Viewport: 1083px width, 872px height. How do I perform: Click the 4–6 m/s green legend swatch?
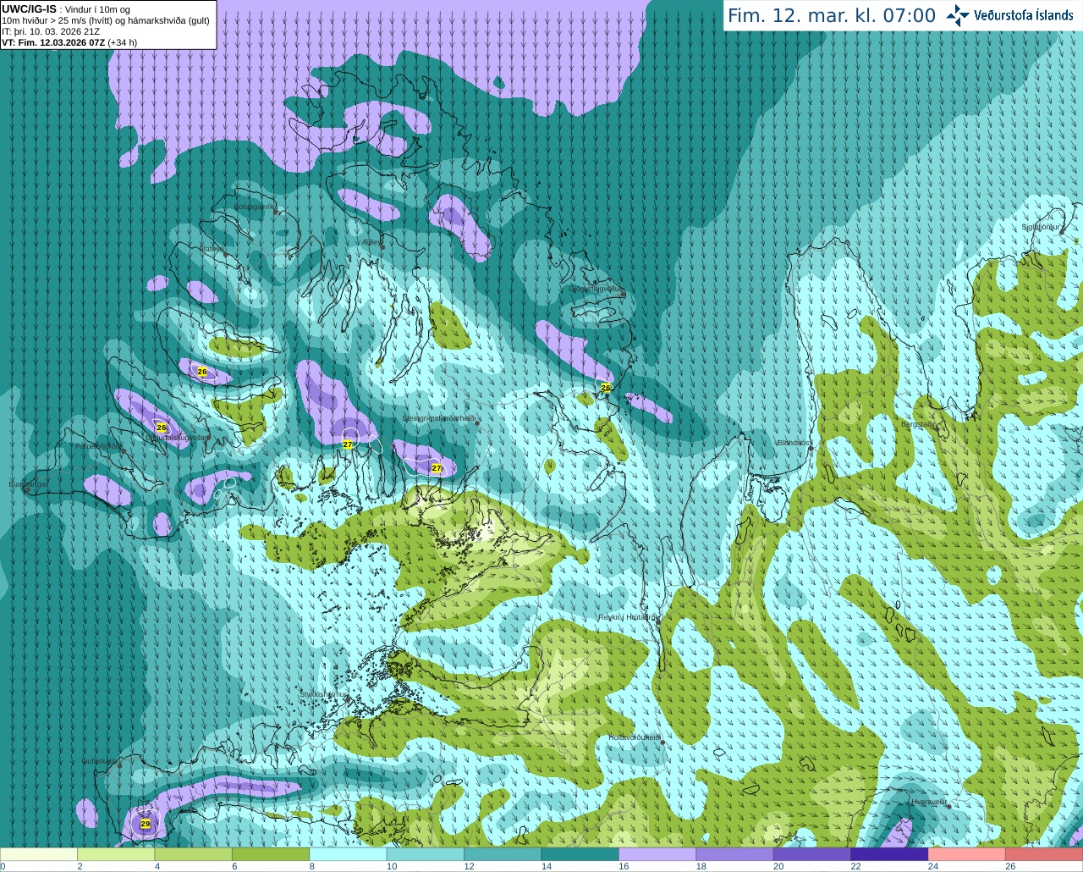[193, 854]
